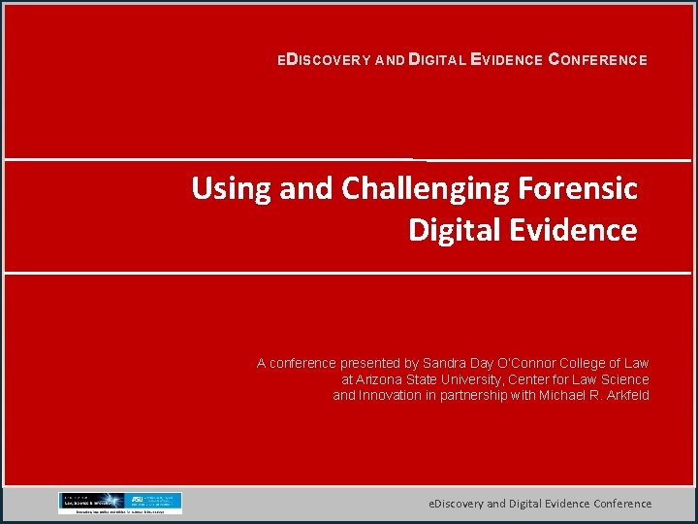This screenshot has width=698, height=524.
Task: Click the title line 'Digital Evidence'
Action: [523, 230]
